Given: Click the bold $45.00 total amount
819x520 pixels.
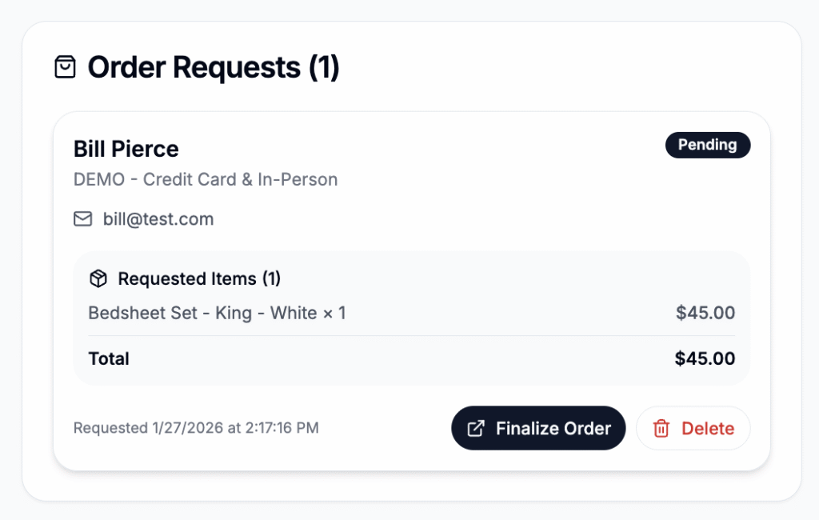Looking at the screenshot, I should click(x=705, y=358).
